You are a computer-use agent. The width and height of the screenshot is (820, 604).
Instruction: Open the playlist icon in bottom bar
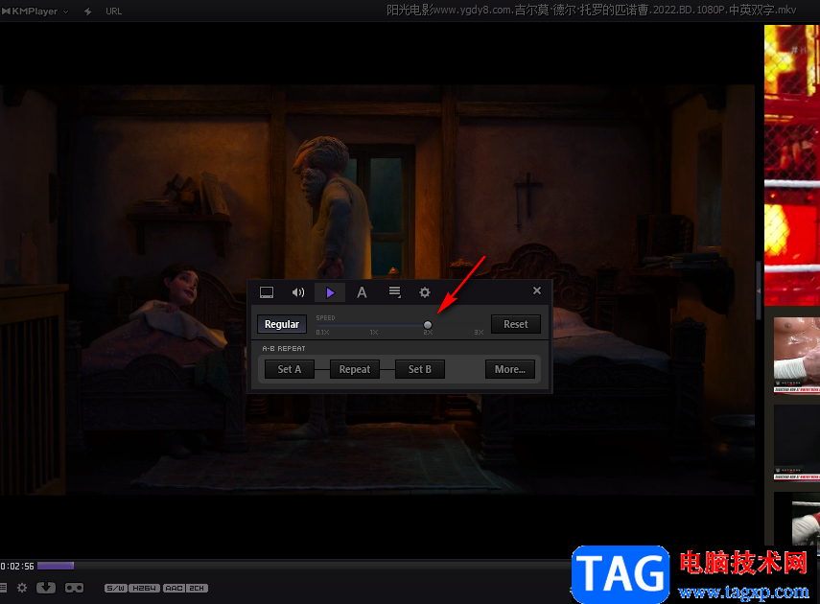coord(3,588)
